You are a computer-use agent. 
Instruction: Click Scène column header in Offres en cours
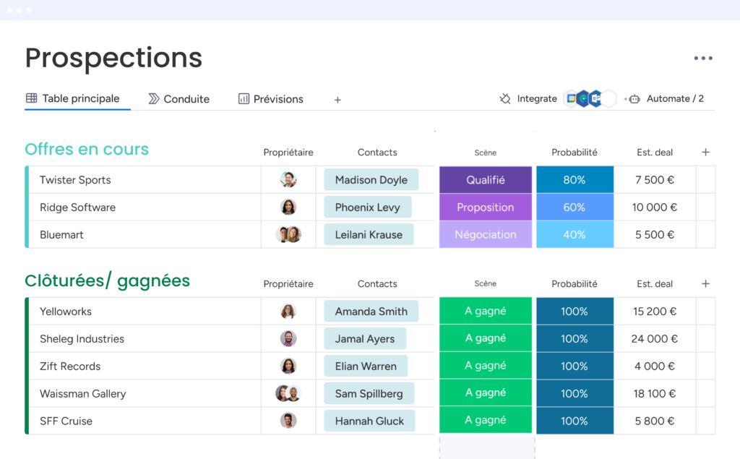tap(485, 153)
